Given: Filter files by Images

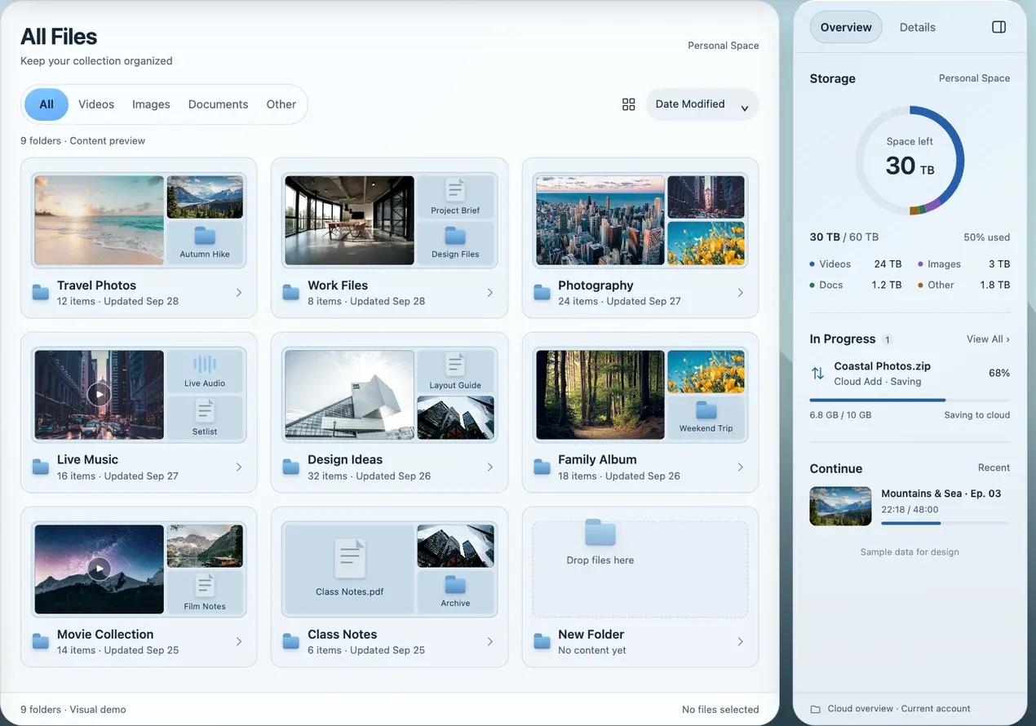Looking at the screenshot, I should tap(151, 104).
